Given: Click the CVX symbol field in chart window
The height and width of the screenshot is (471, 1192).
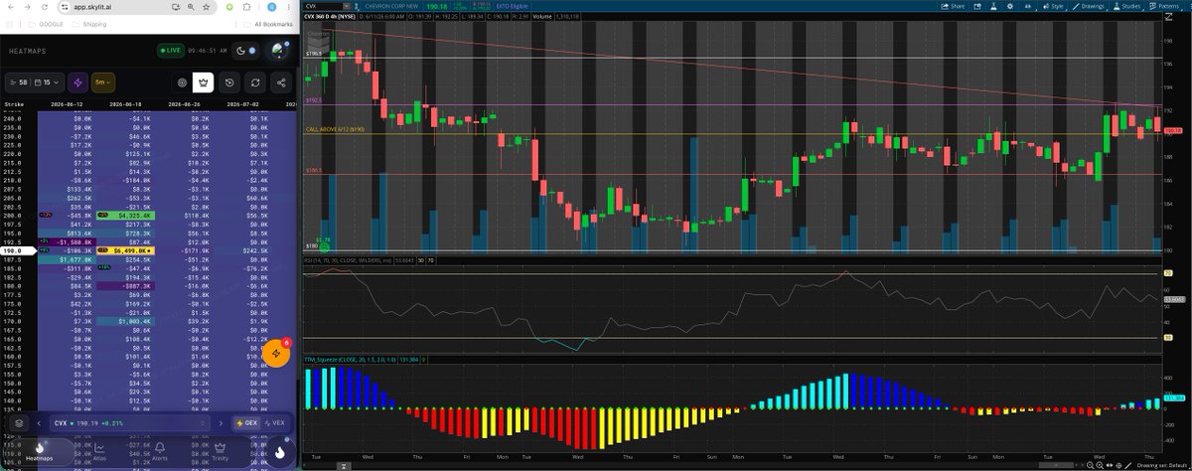Looking at the screenshot, I should click(x=323, y=5).
